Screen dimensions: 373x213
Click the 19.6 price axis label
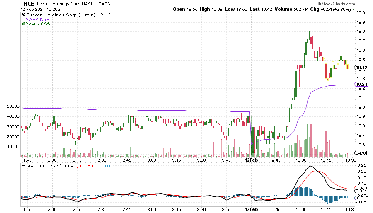tap(361, 51)
